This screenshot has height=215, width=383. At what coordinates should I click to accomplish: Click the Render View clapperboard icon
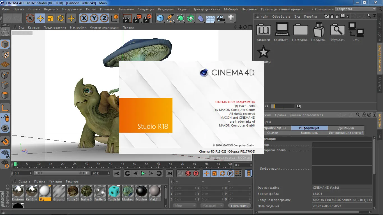(127, 18)
